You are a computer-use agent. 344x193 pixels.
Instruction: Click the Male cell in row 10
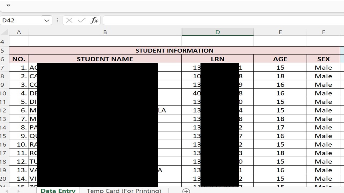click(x=323, y=93)
